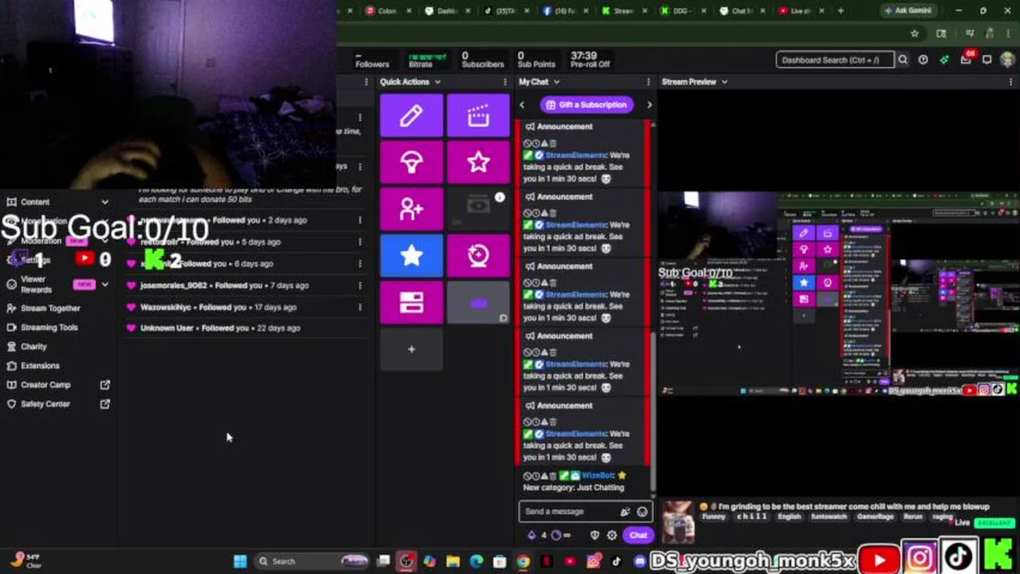The height and width of the screenshot is (574, 1020).
Task: Focus the Send a message field
Action: tap(571, 511)
